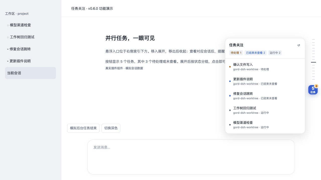Image resolution: width=321 pixels, height=180 pixels.
Task: Select 当前会话 in the sidebar
Action: [x=30, y=73]
